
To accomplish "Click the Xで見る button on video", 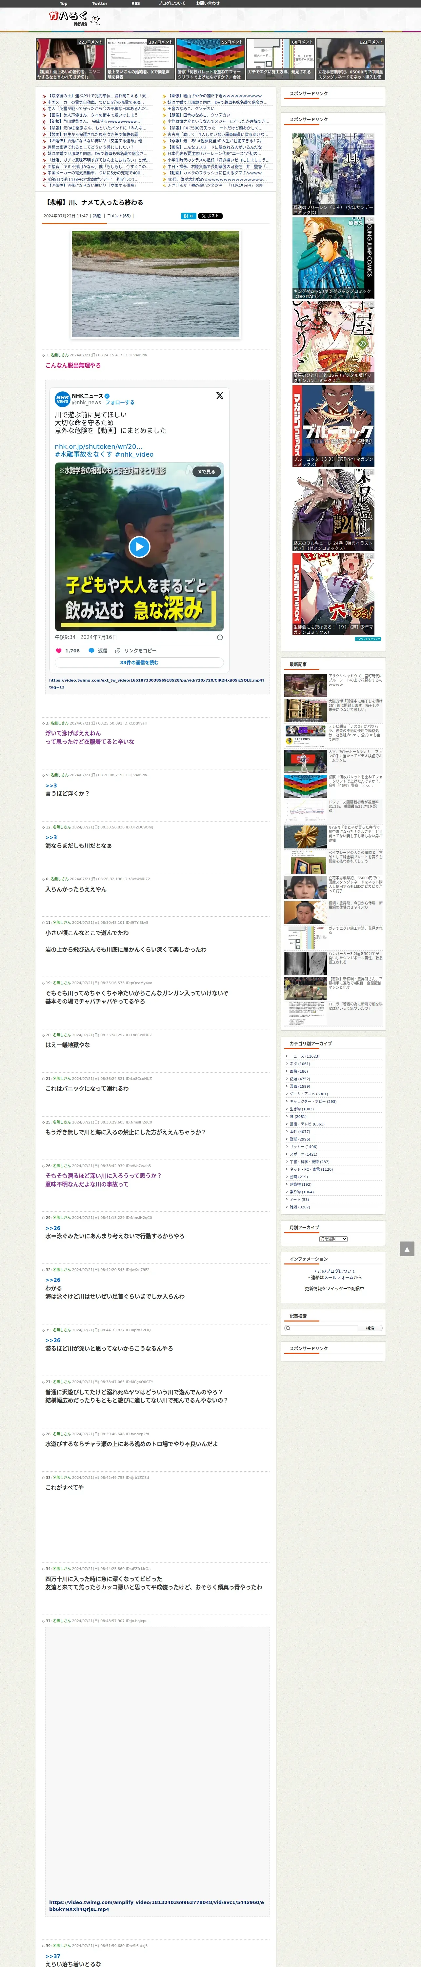I will point(206,472).
